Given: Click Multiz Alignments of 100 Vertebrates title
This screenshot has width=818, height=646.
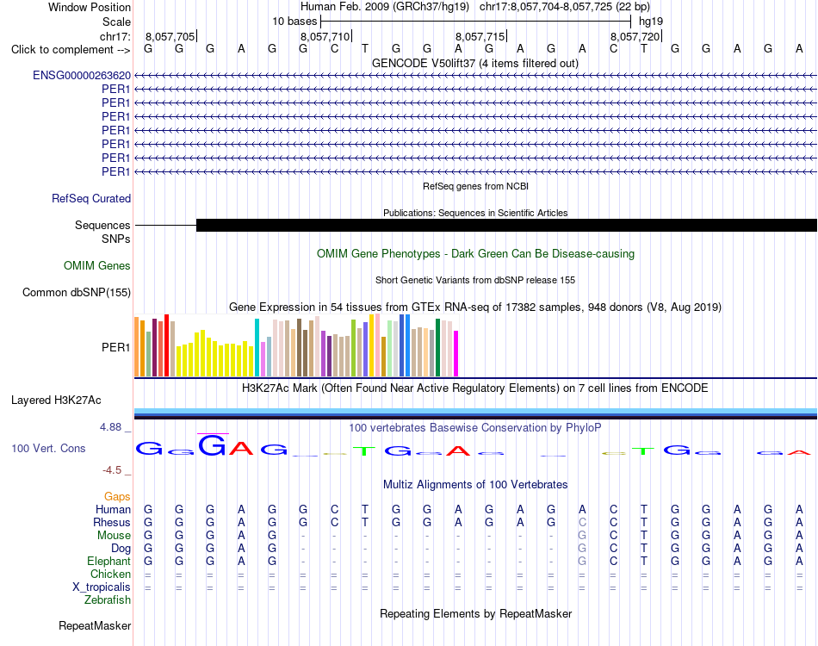Looking at the screenshot, I should (x=475, y=485).
